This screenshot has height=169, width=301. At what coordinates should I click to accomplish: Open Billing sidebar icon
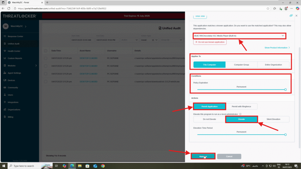[x=5, y=117]
